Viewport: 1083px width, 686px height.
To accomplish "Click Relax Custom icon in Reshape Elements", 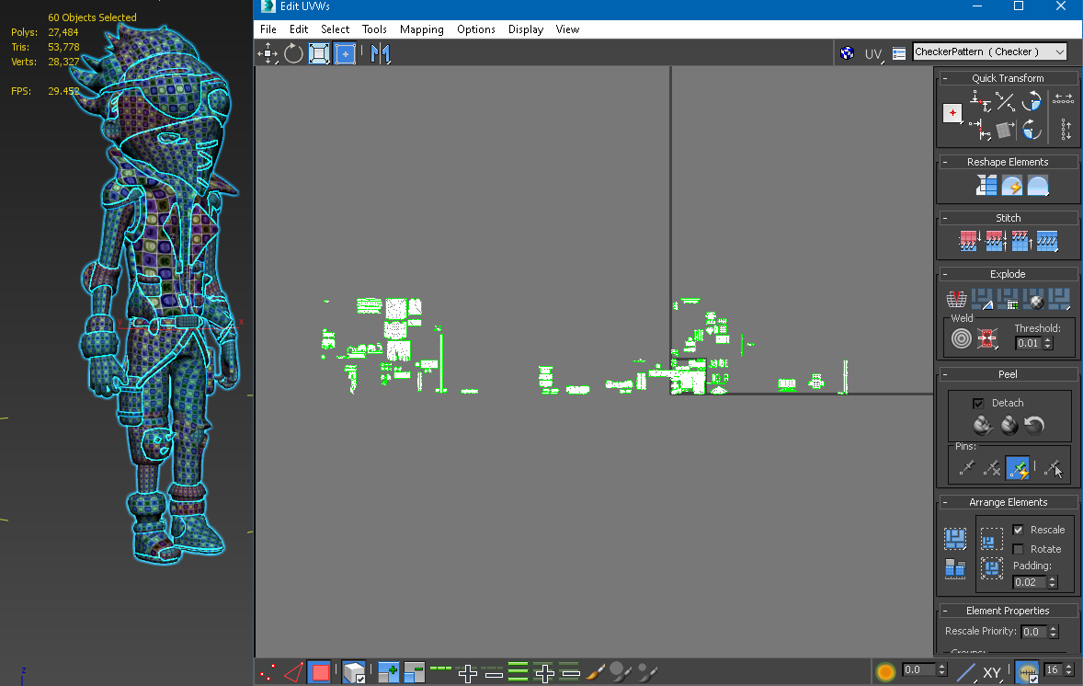I will (x=1037, y=185).
